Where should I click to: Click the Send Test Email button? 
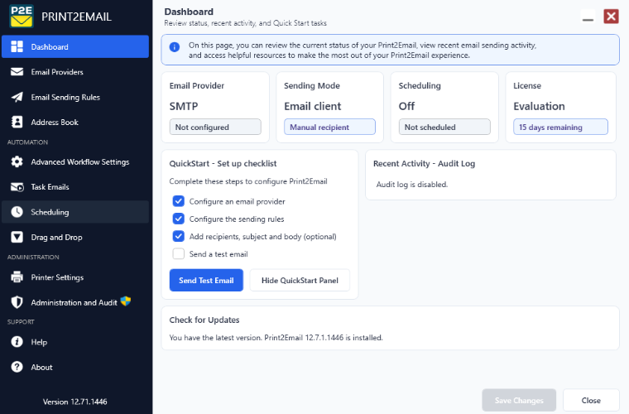coord(206,280)
